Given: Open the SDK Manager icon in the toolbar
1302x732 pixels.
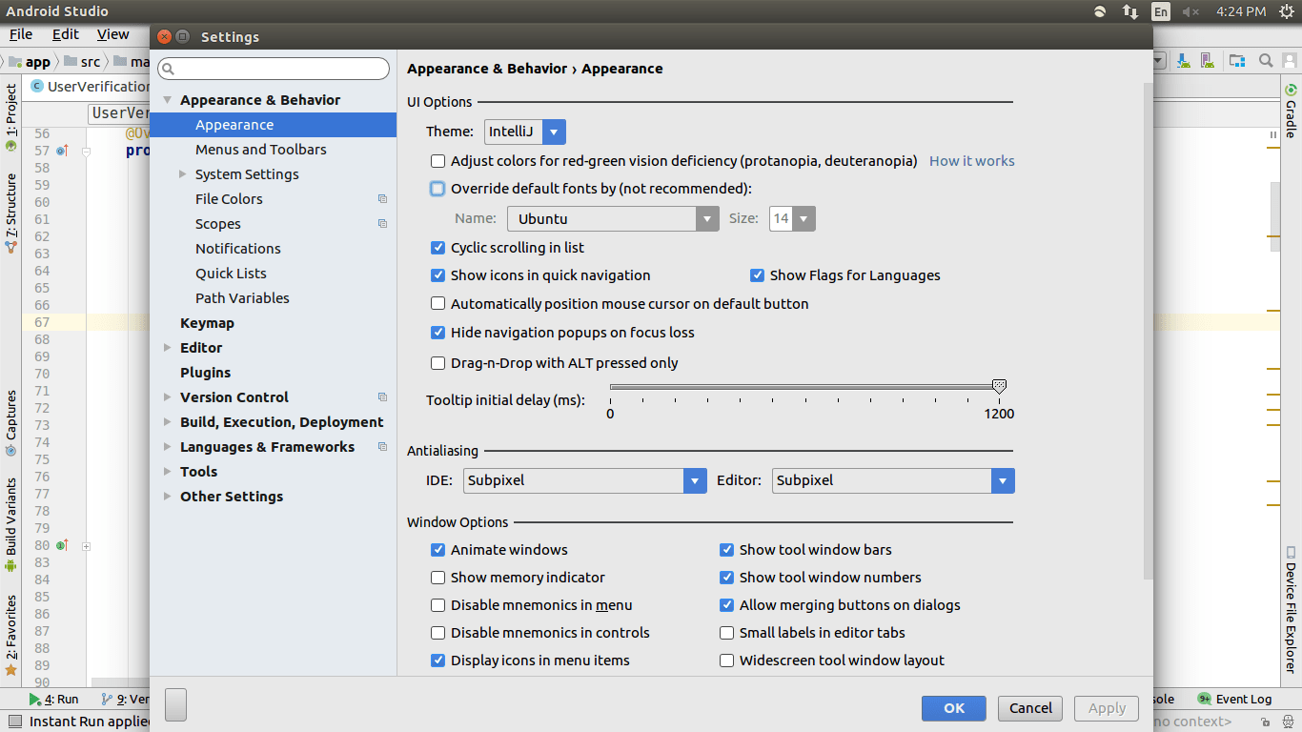Looking at the screenshot, I should point(1184,61).
